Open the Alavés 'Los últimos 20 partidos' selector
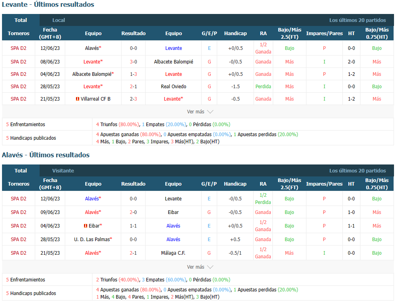This screenshot has width=396, height=303. click(357, 170)
